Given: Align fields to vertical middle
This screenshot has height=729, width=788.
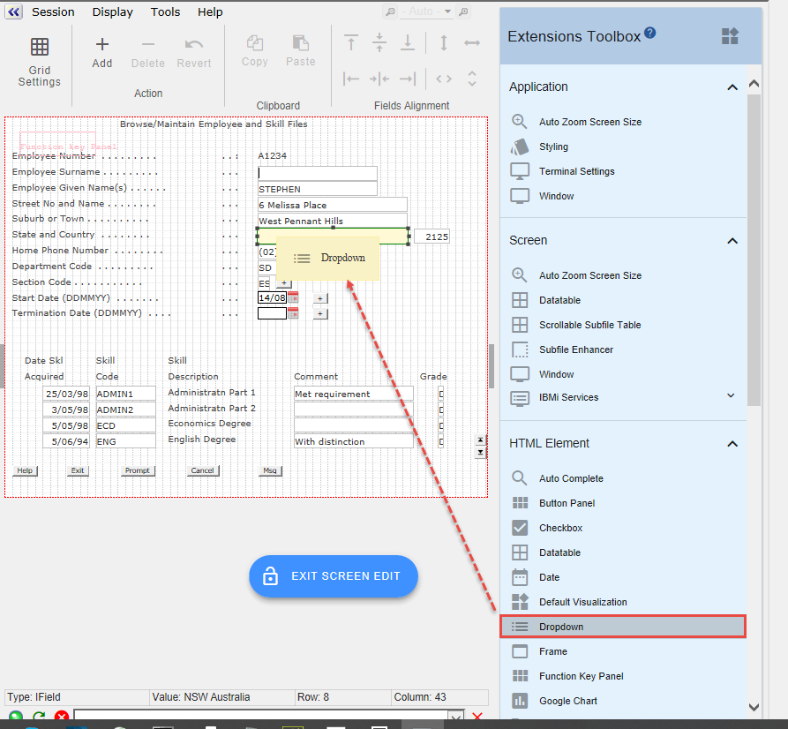Looking at the screenshot, I should tap(379, 42).
